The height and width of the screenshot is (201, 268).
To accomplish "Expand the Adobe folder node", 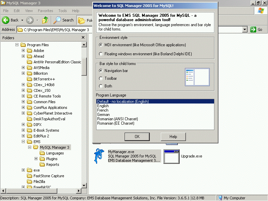I will [23, 51].
